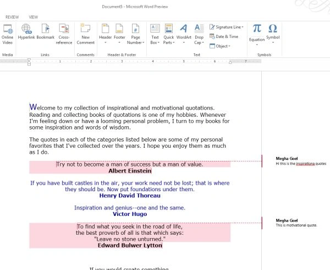Select Megha Goel's inspirational quotes comment

click(x=301, y=161)
